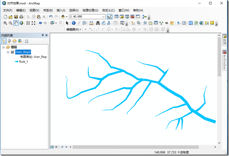Open the ArcToolbox side tab
Viewport: 229px width, 156px height.
[x=224, y=62]
